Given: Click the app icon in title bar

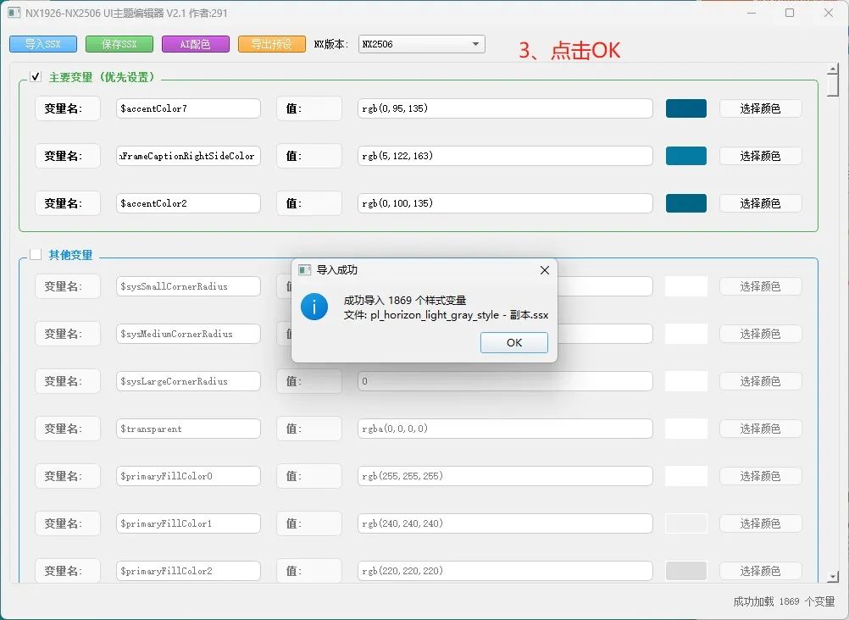Looking at the screenshot, I should pyautogui.click(x=14, y=13).
